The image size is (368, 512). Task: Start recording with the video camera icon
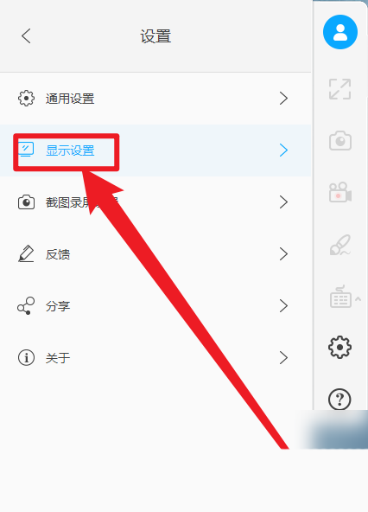point(340,192)
